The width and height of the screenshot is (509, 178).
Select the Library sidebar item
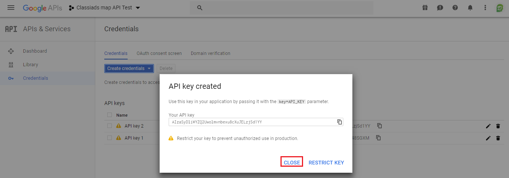(30, 65)
